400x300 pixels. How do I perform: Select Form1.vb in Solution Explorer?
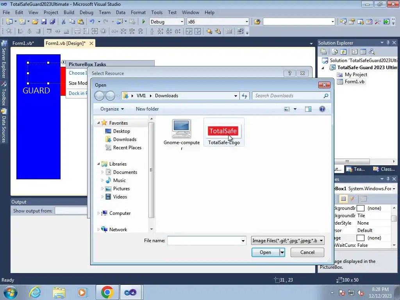(354, 82)
